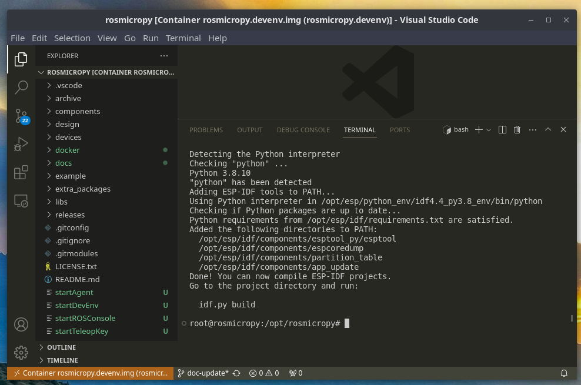The width and height of the screenshot is (581, 385).
Task: Open the Remote Explorer view
Action: (21, 201)
